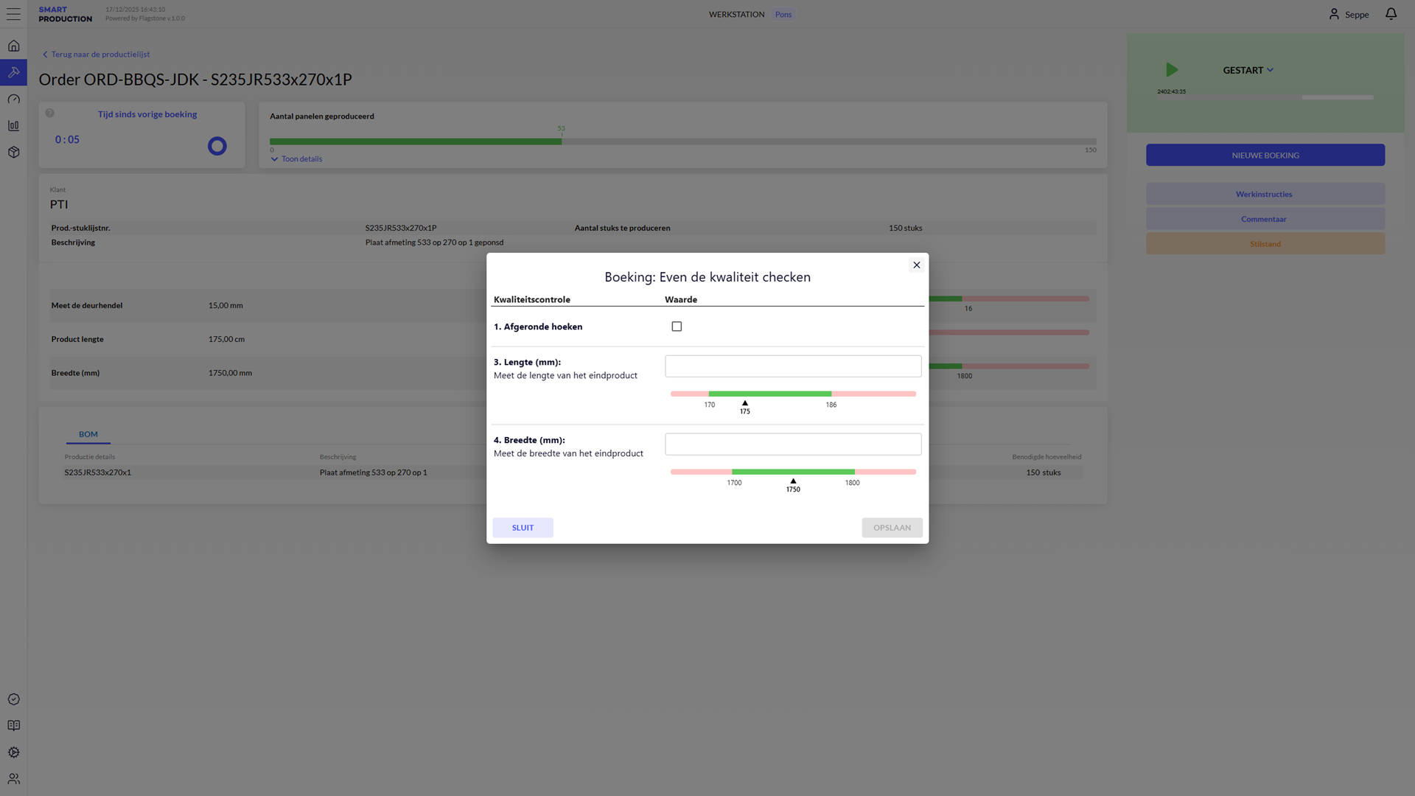
Task: Select the BOM tab
Action: click(88, 434)
